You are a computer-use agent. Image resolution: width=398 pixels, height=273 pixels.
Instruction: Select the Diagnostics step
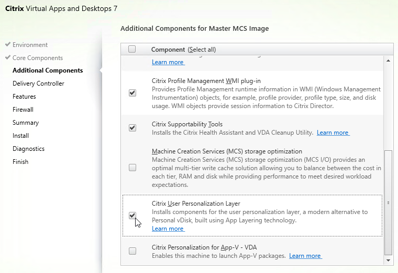(28, 149)
